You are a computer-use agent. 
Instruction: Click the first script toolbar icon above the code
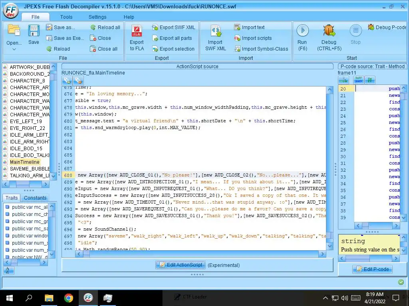pyautogui.click(x=67, y=80)
